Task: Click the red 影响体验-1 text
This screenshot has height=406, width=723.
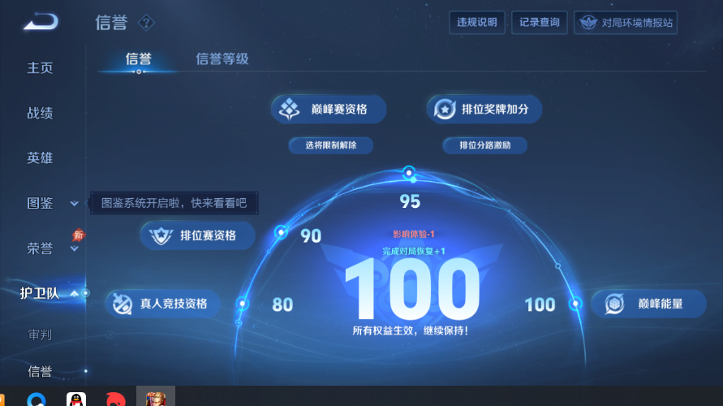Action: point(414,235)
